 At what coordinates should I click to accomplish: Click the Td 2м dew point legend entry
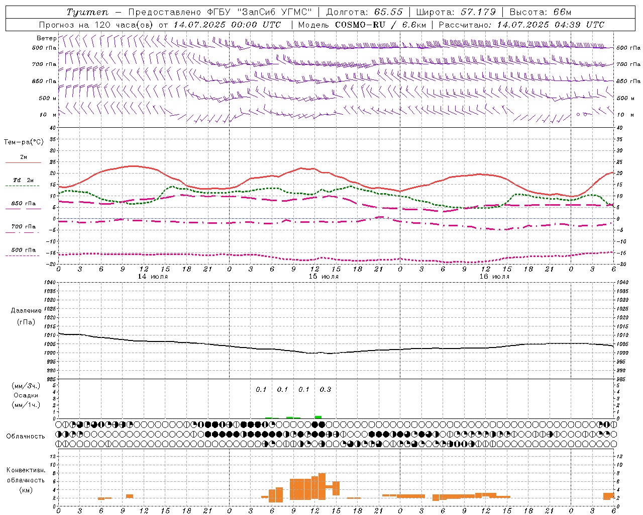click(23, 180)
